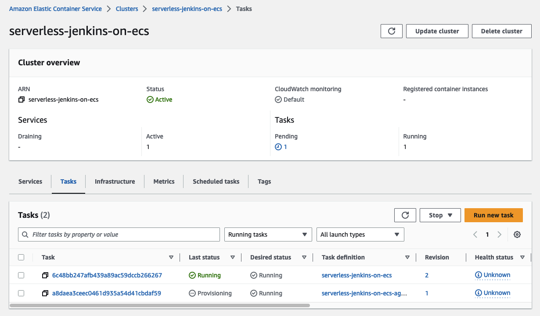
Task: Open table preferences gear icon
Action: pos(517,235)
